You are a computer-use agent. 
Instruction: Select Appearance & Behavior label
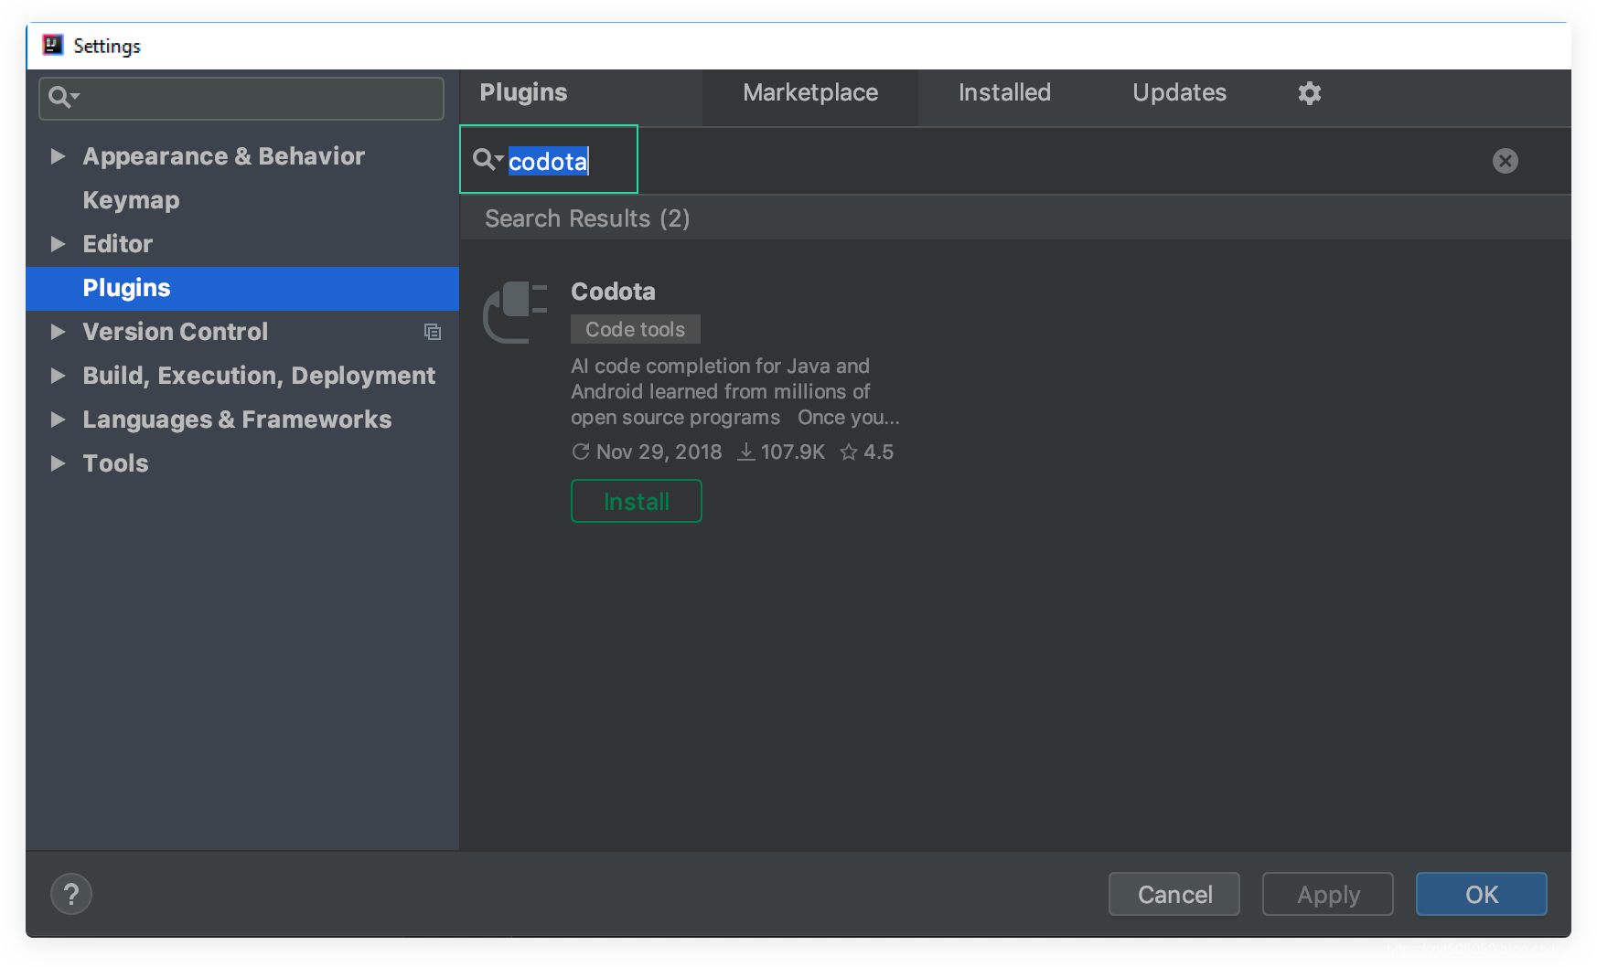223,156
